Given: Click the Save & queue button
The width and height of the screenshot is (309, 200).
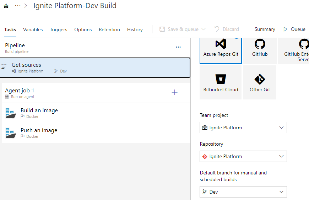Looking at the screenshot, I should 179,29.
